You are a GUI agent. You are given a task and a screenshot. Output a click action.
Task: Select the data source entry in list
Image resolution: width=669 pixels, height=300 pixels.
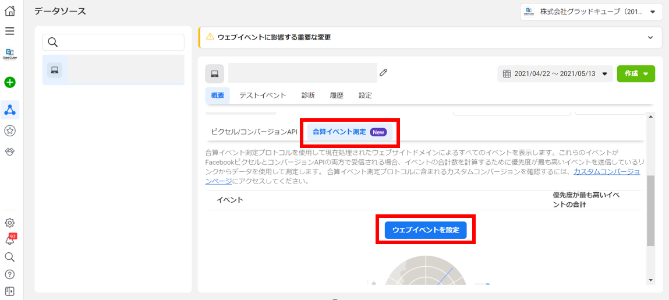pos(113,69)
